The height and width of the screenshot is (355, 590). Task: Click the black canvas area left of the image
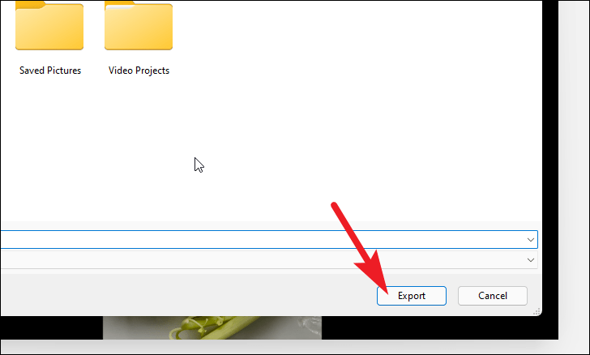pyautogui.click(x=52, y=327)
